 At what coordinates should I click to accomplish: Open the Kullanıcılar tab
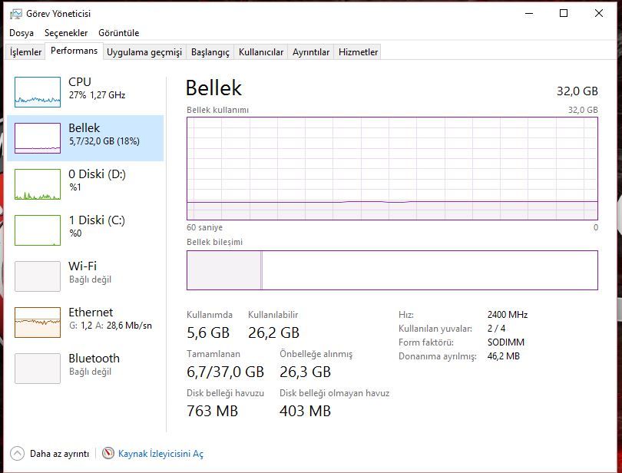pos(261,52)
